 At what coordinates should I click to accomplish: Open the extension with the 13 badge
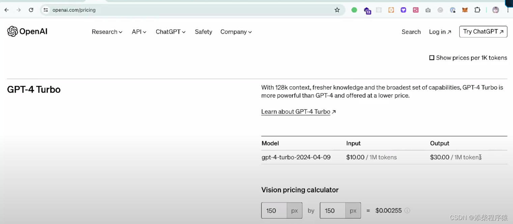coord(367,10)
